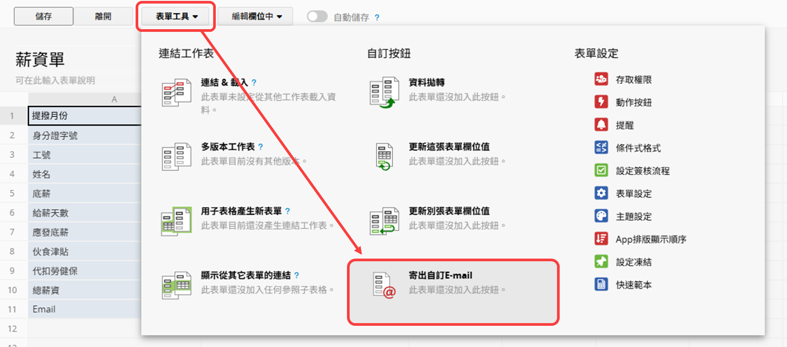This screenshot has height=347, width=787.
Task: Click the 存取權限 access rights icon
Action: 601,80
